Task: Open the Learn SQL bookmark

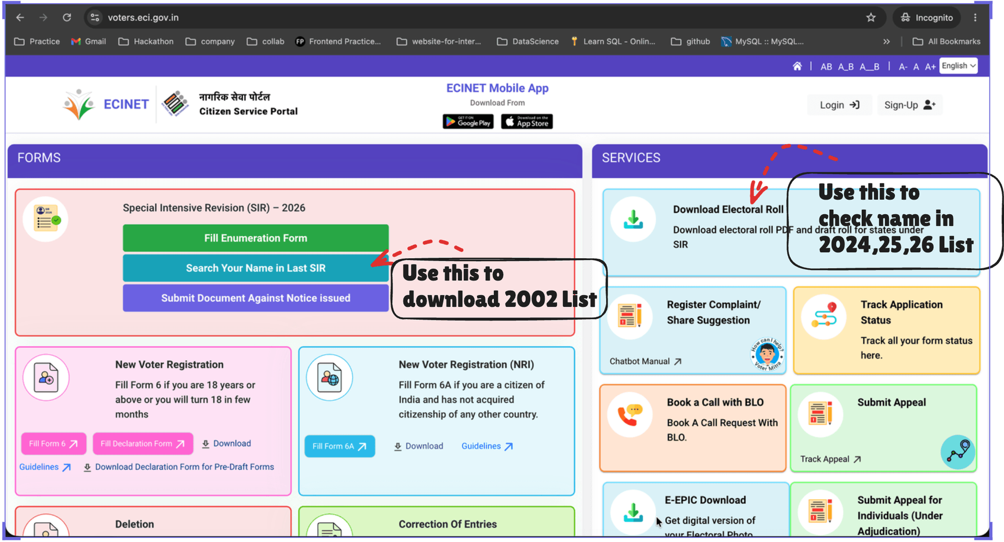Action: click(613, 41)
